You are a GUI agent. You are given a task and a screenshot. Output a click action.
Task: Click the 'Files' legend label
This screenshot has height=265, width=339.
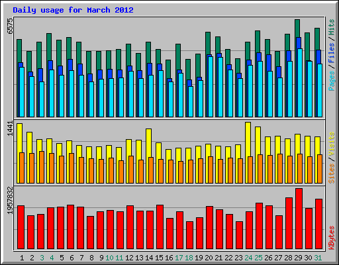331,53
